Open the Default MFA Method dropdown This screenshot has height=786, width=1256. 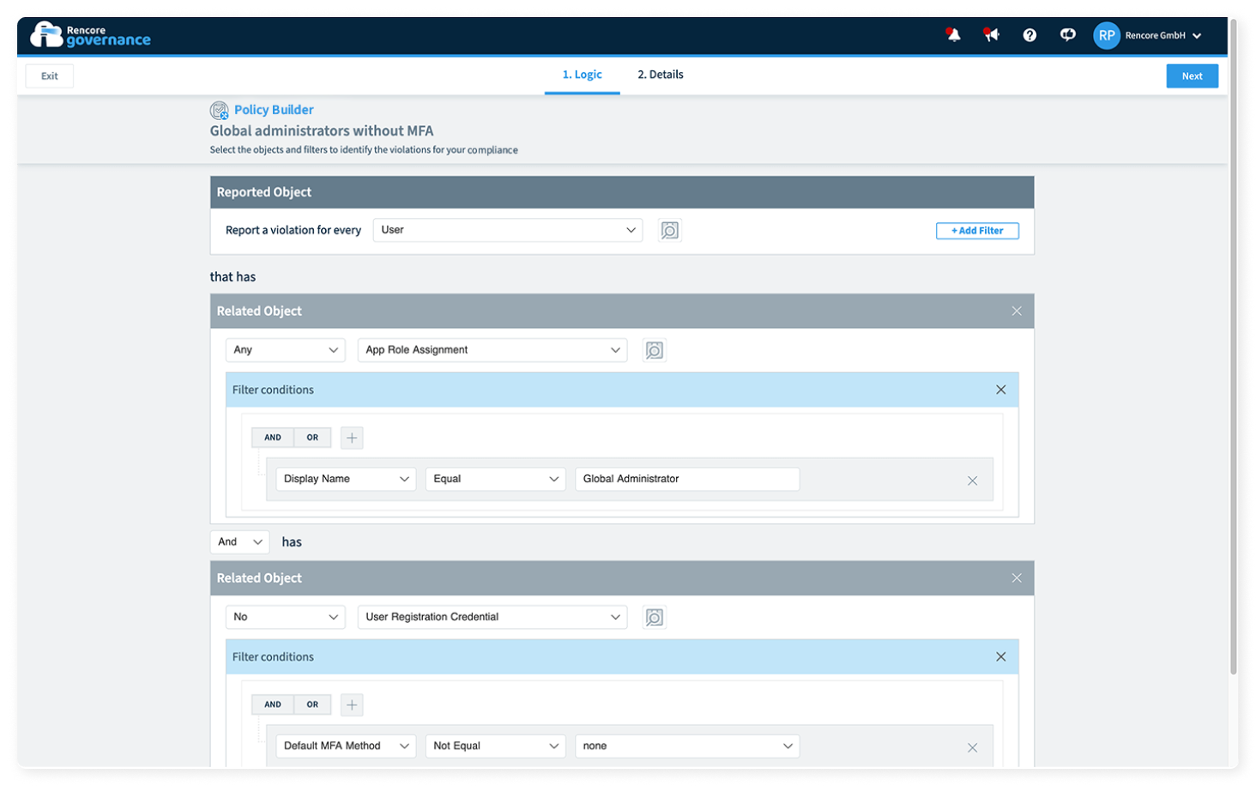click(346, 746)
